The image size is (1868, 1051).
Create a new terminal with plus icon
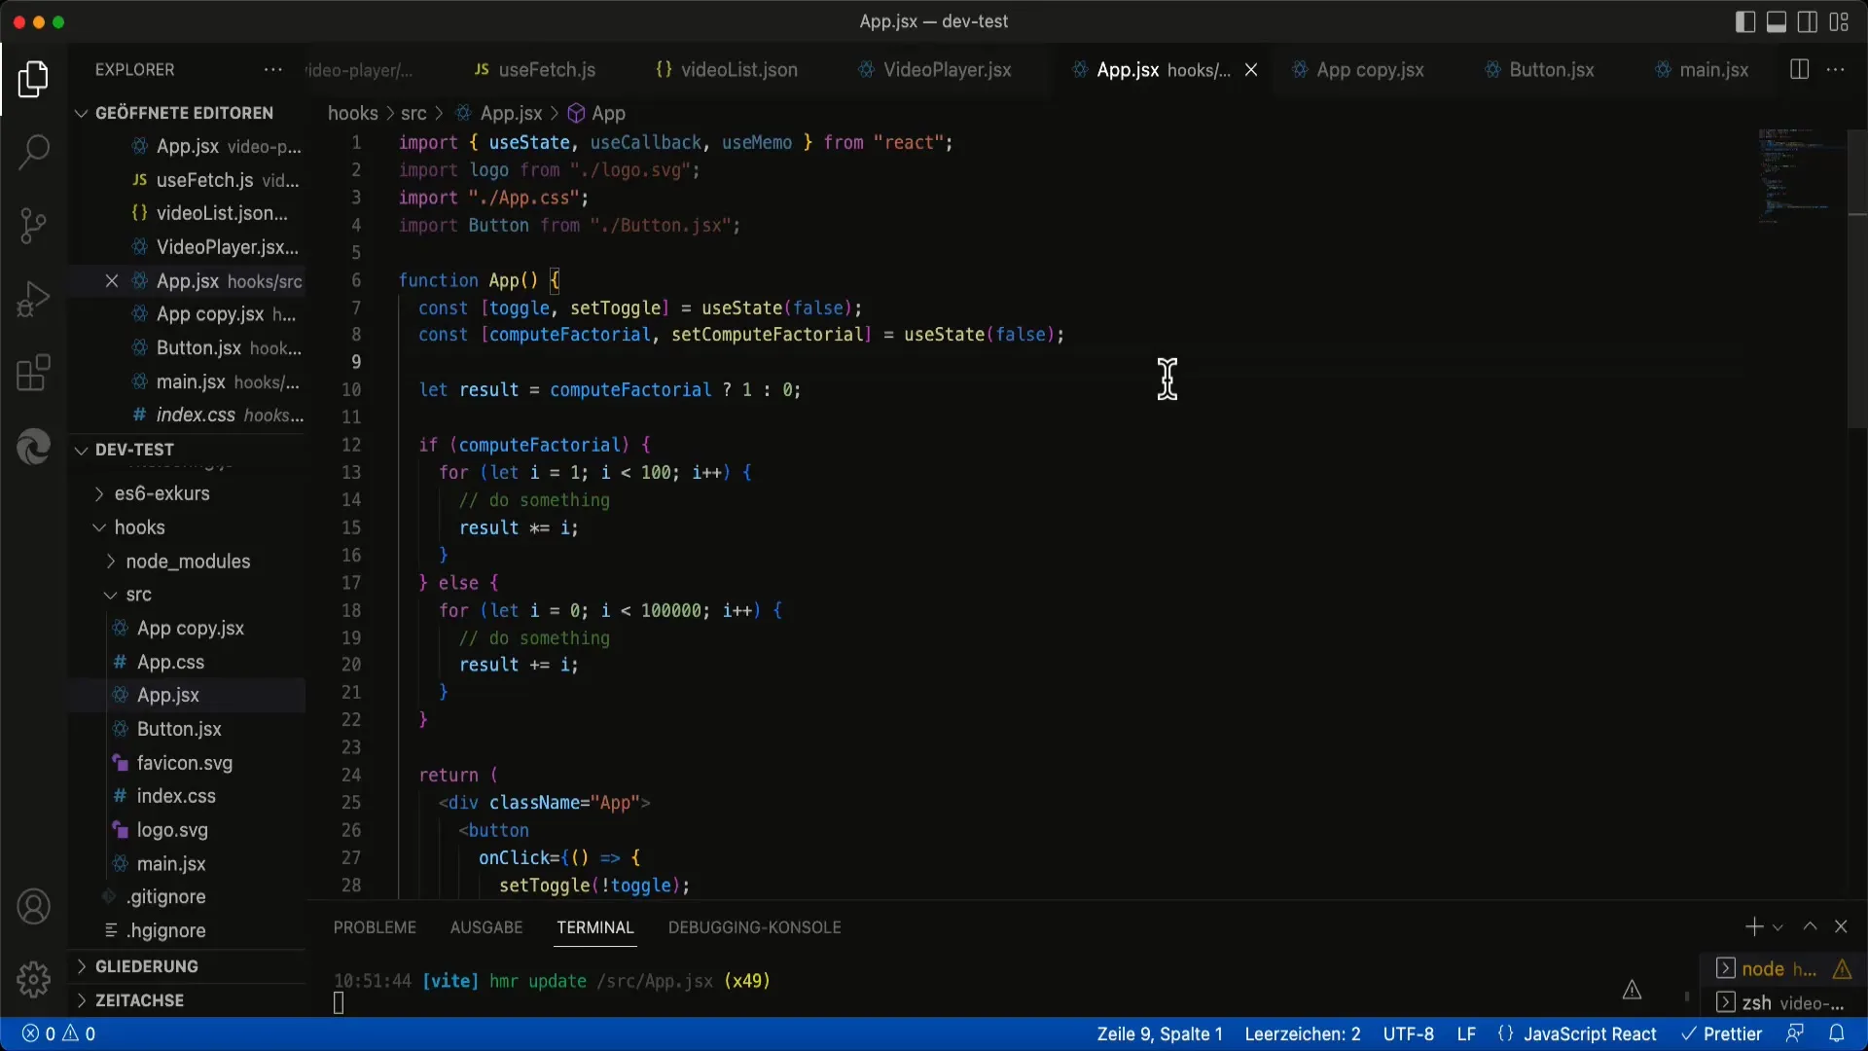(x=1753, y=927)
